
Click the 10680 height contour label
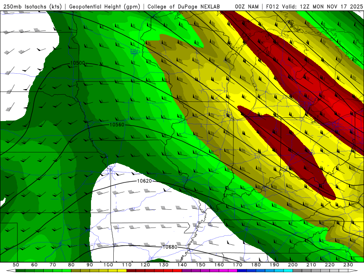pos(170,247)
